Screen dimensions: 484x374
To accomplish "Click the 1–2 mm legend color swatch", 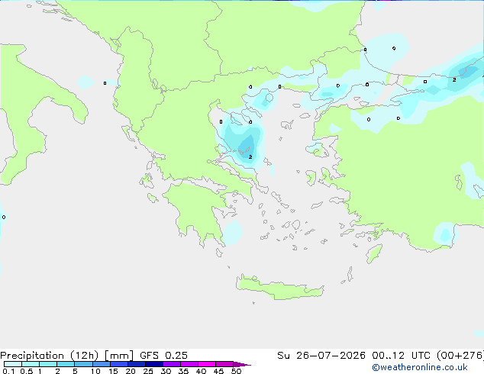I will point(48,364).
